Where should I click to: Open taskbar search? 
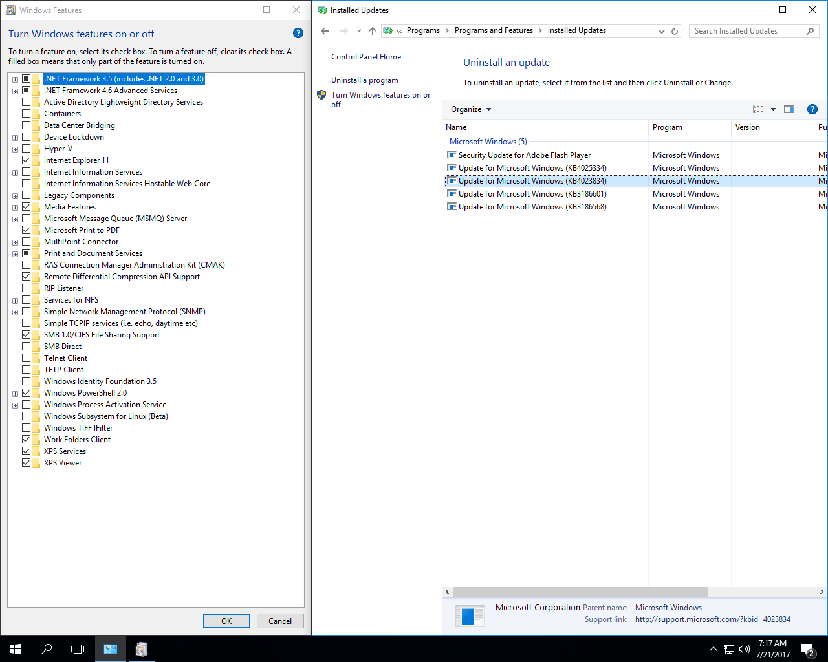pyautogui.click(x=47, y=649)
